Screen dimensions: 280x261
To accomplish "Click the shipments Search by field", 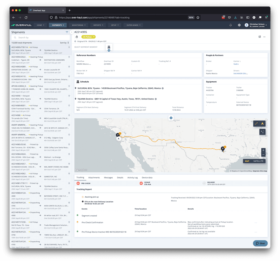I will 41,38.
